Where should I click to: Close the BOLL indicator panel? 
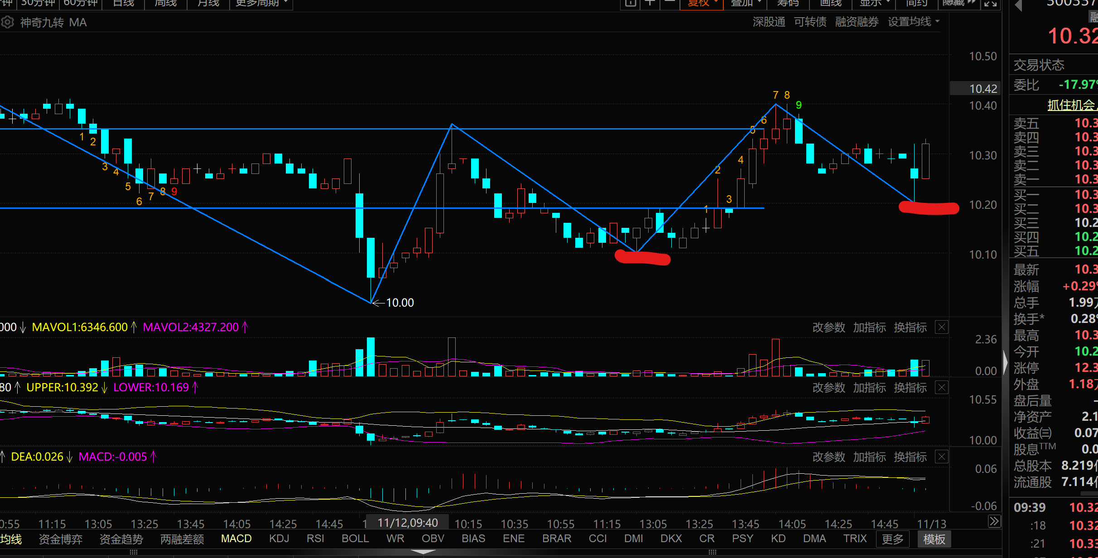click(x=942, y=387)
